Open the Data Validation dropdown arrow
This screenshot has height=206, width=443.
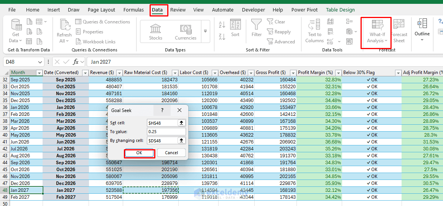click(x=339, y=42)
